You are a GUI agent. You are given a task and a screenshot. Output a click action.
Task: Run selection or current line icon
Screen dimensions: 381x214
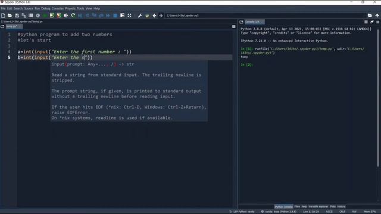[66, 15]
